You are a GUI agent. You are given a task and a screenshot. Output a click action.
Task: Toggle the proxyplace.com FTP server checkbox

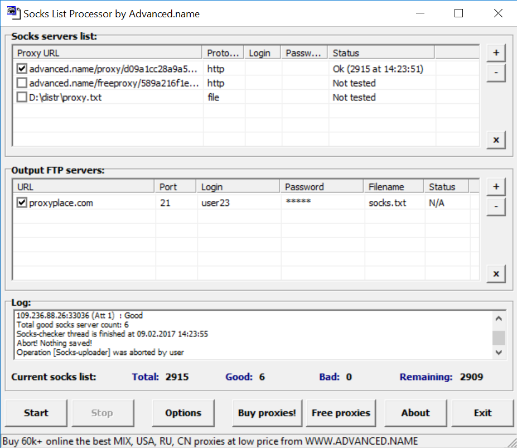[x=22, y=203]
